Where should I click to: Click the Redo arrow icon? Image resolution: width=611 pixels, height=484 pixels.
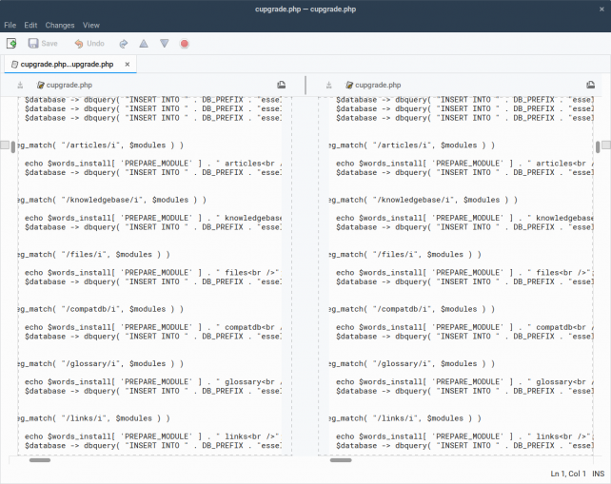click(x=124, y=43)
